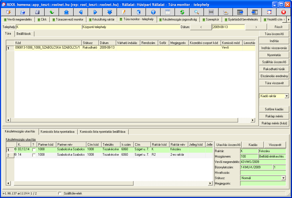The height and width of the screenshot is (198, 292).
Task: Select the Szállítólevelek radio button
Action: coord(60,193)
